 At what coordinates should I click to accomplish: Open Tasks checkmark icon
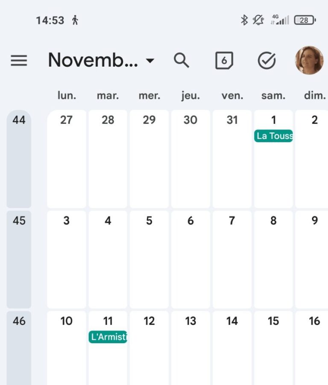pyautogui.click(x=266, y=61)
